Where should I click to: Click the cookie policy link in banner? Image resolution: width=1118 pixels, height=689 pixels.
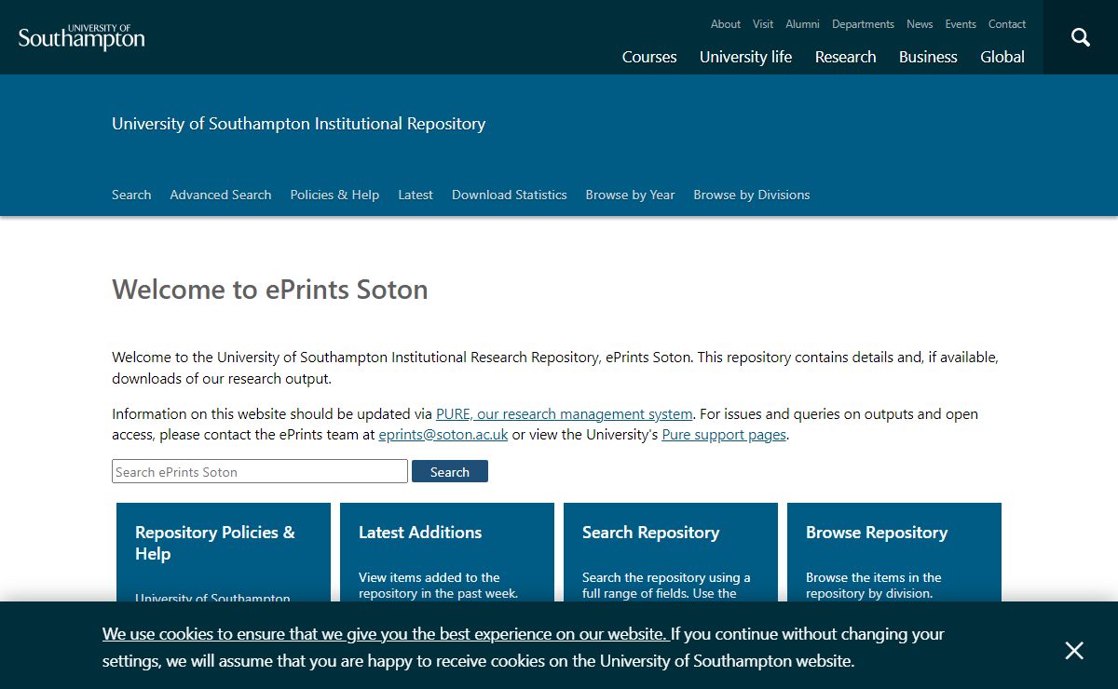tap(385, 634)
